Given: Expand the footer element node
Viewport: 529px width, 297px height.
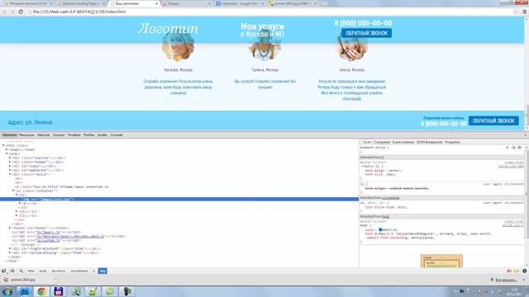Looking at the screenshot, I should pos(10,228).
